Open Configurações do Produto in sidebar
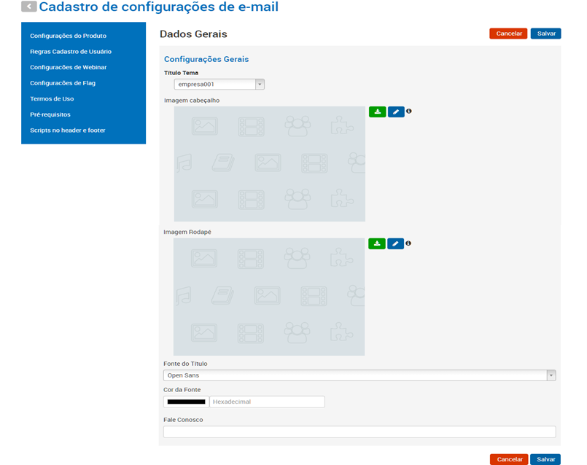 coord(68,36)
